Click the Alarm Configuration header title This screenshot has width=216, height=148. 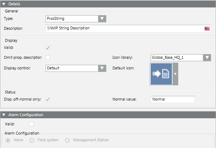(25, 115)
